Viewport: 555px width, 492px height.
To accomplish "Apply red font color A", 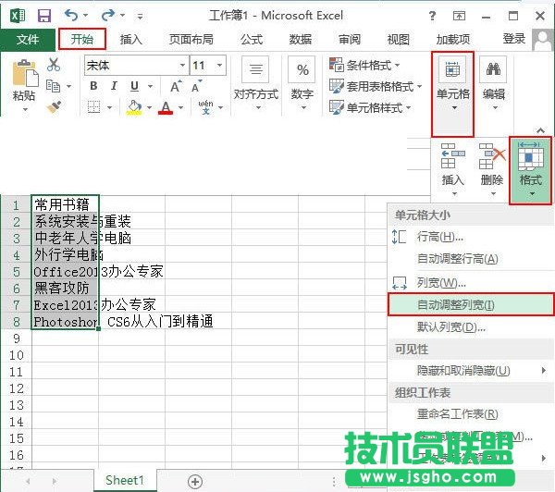I will click(166, 107).
